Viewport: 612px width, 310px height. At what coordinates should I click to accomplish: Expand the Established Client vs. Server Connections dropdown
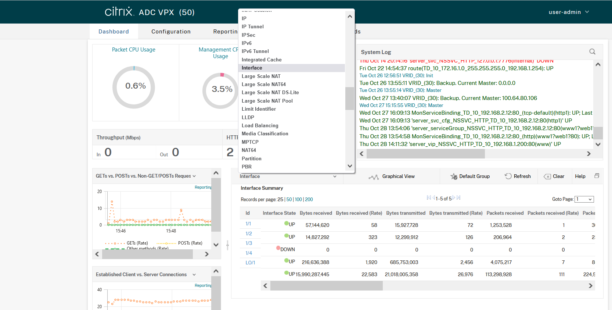(x=194, y=275)
